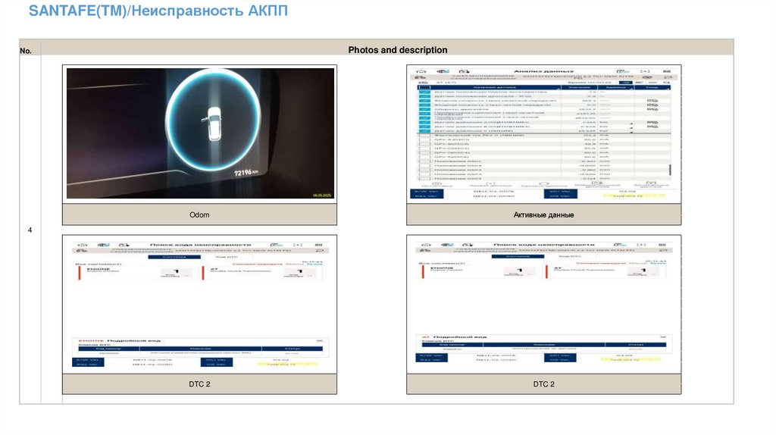Open the Odom instrument cluster photo
The width and height of the screenshot is (776, 435).
coord(200,133)
